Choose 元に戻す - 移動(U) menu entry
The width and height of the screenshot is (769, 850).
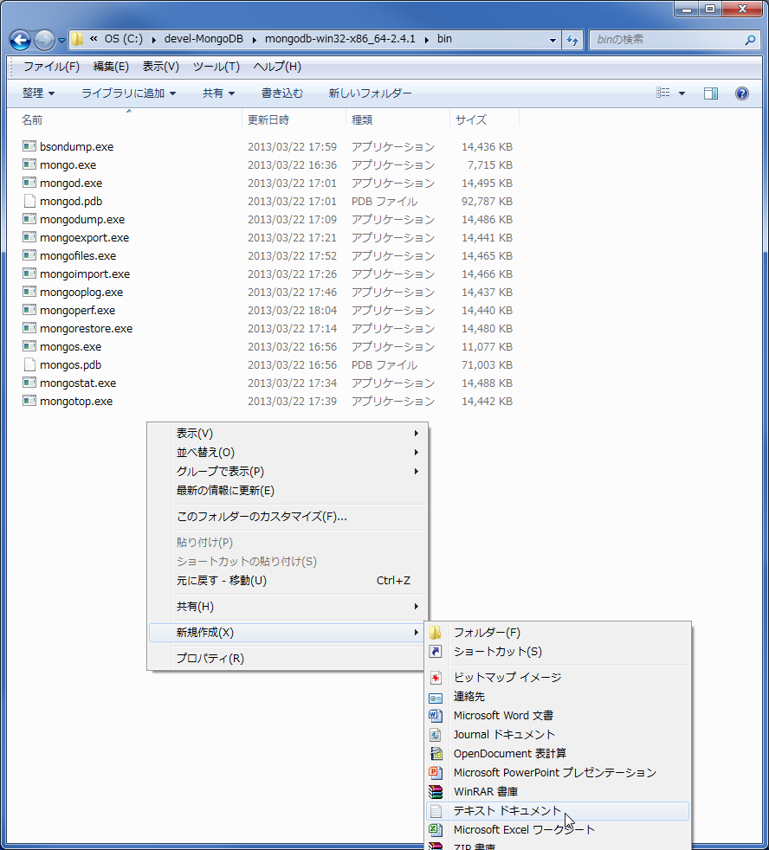point(288,581)
